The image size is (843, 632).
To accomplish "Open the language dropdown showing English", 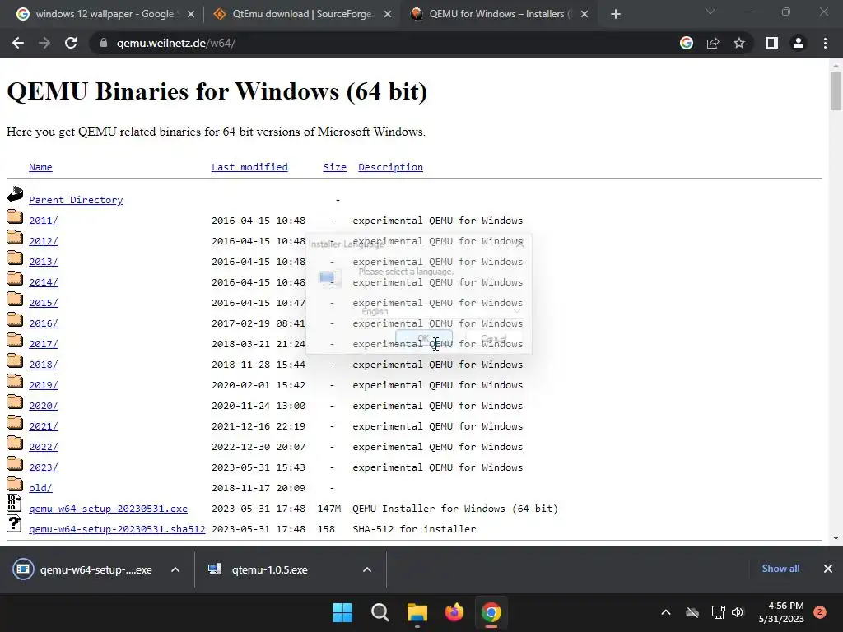I will coord(441,311).
